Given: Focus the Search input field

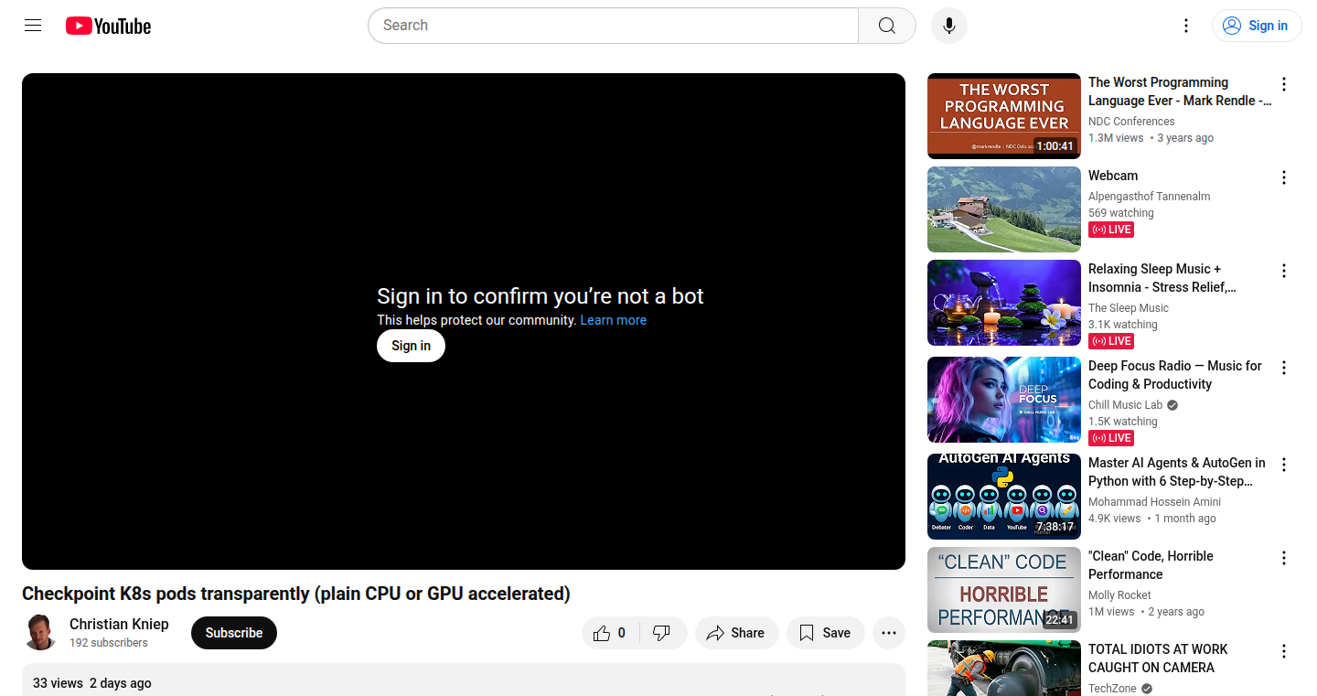Looking at the screenshot, I should [613, 26].
